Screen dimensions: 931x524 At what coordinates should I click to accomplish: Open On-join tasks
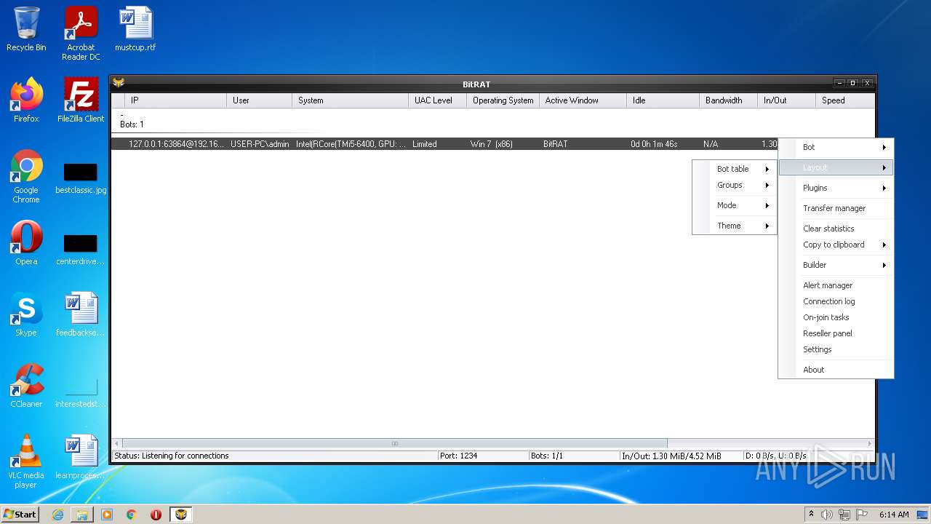[836, 317]
